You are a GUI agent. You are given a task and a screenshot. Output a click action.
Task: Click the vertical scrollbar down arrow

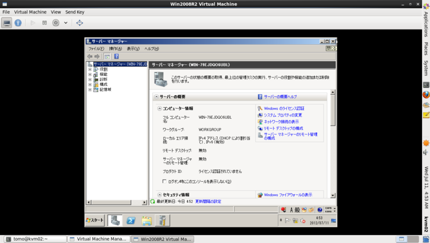(333, 196)
